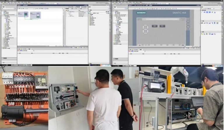
Task: Click the right button on the HMI screen
Action: (162, 26)
